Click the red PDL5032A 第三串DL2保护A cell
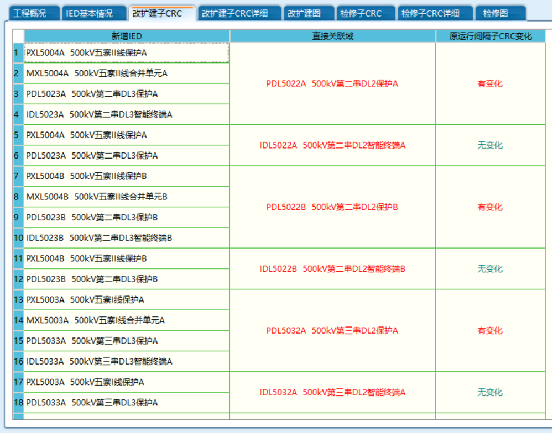The height and width of the screenshot is (433, 553). pyautogui.click(x=332, y=331)
